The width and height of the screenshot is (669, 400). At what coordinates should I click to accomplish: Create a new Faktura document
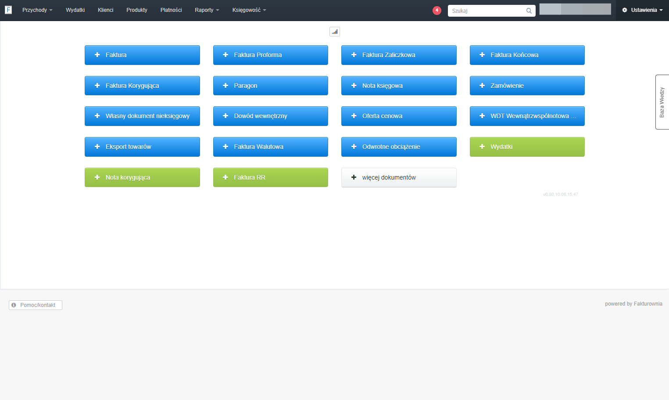tap(142, 55)
